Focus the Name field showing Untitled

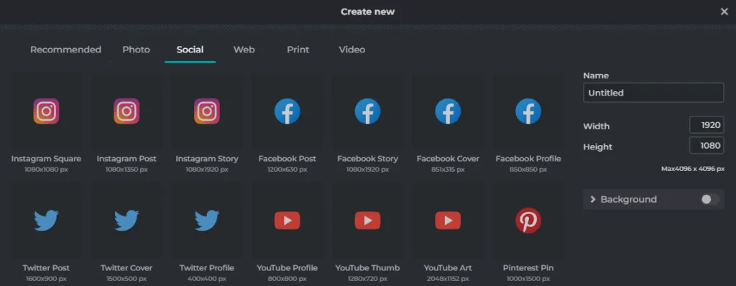tap(653, 93)
